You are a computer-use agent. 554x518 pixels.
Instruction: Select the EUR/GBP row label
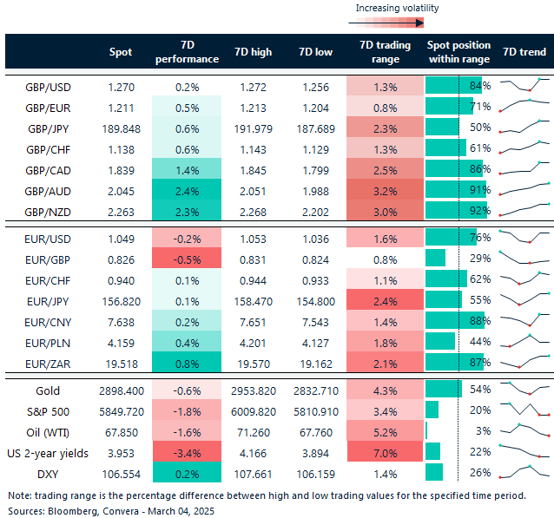tap(48, 260)
